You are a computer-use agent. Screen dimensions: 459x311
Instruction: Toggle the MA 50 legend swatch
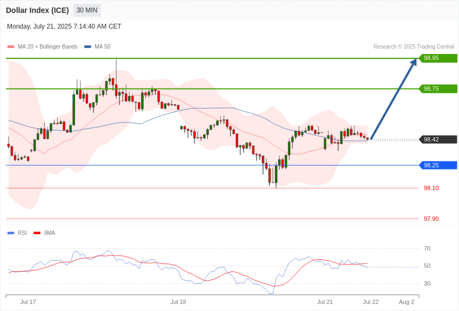coord(87,46)
